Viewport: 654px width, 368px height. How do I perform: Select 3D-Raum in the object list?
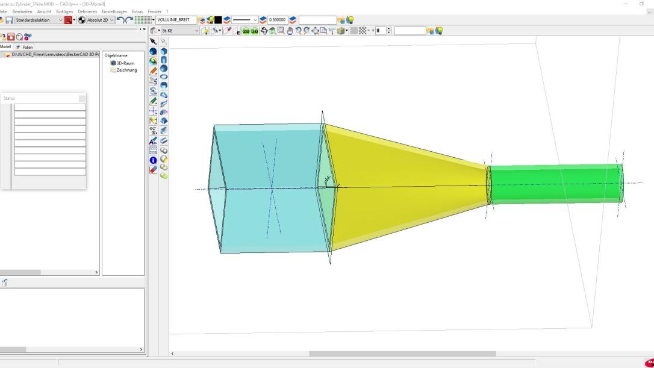pos(124,63)
